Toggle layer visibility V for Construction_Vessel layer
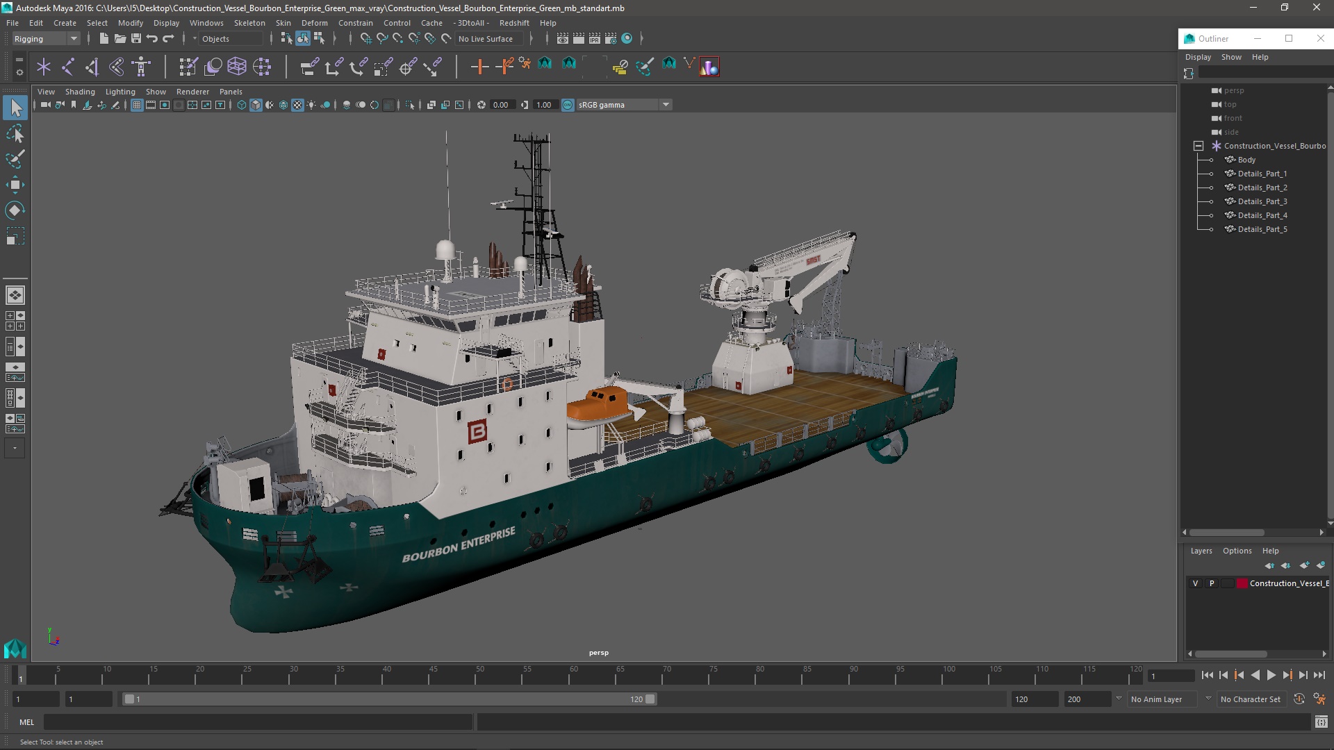The height and width of the screenshot is (750, 1334). (1195, 583)
